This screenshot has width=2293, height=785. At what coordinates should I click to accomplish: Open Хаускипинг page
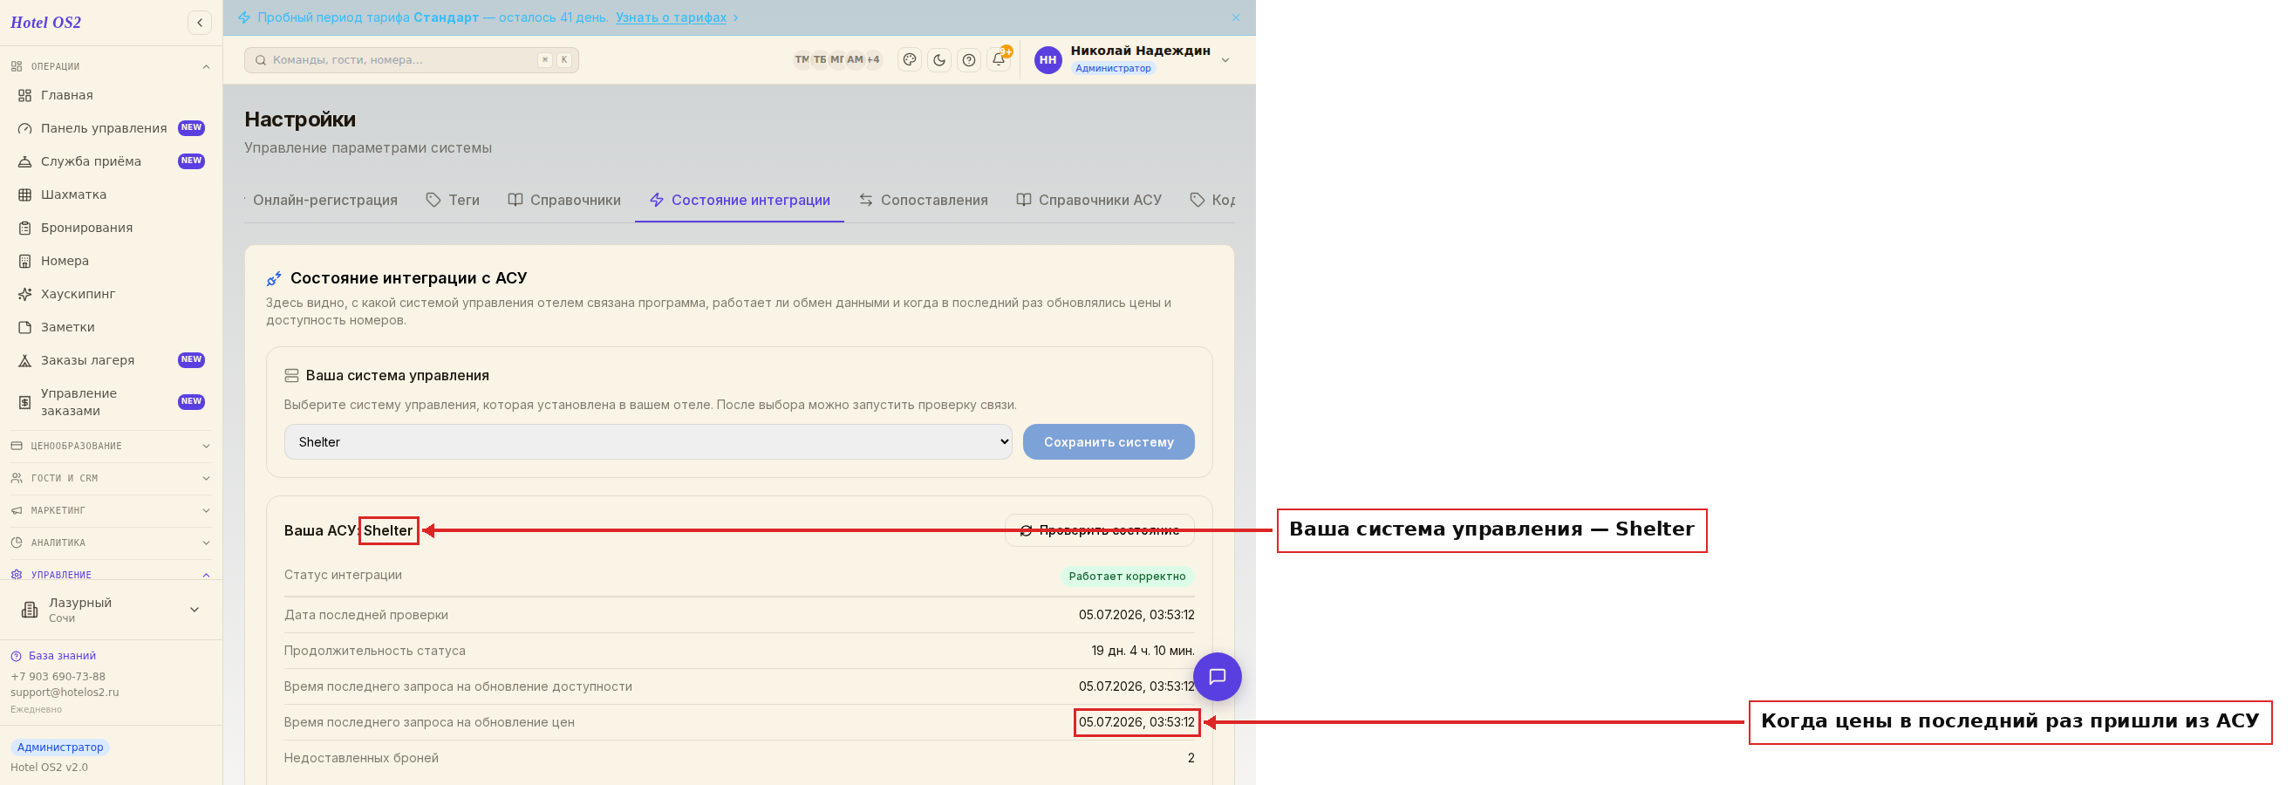point(112,294)
